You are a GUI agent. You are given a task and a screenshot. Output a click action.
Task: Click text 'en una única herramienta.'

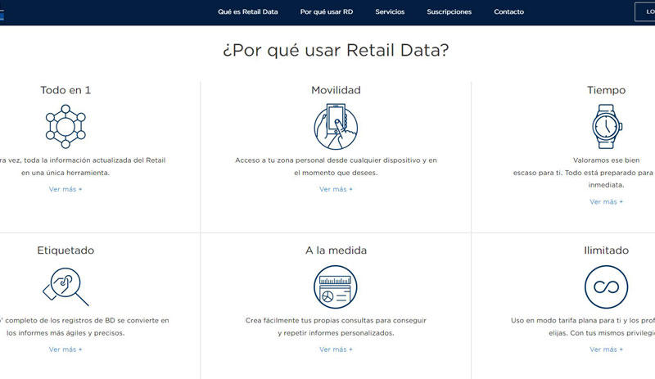65,173
